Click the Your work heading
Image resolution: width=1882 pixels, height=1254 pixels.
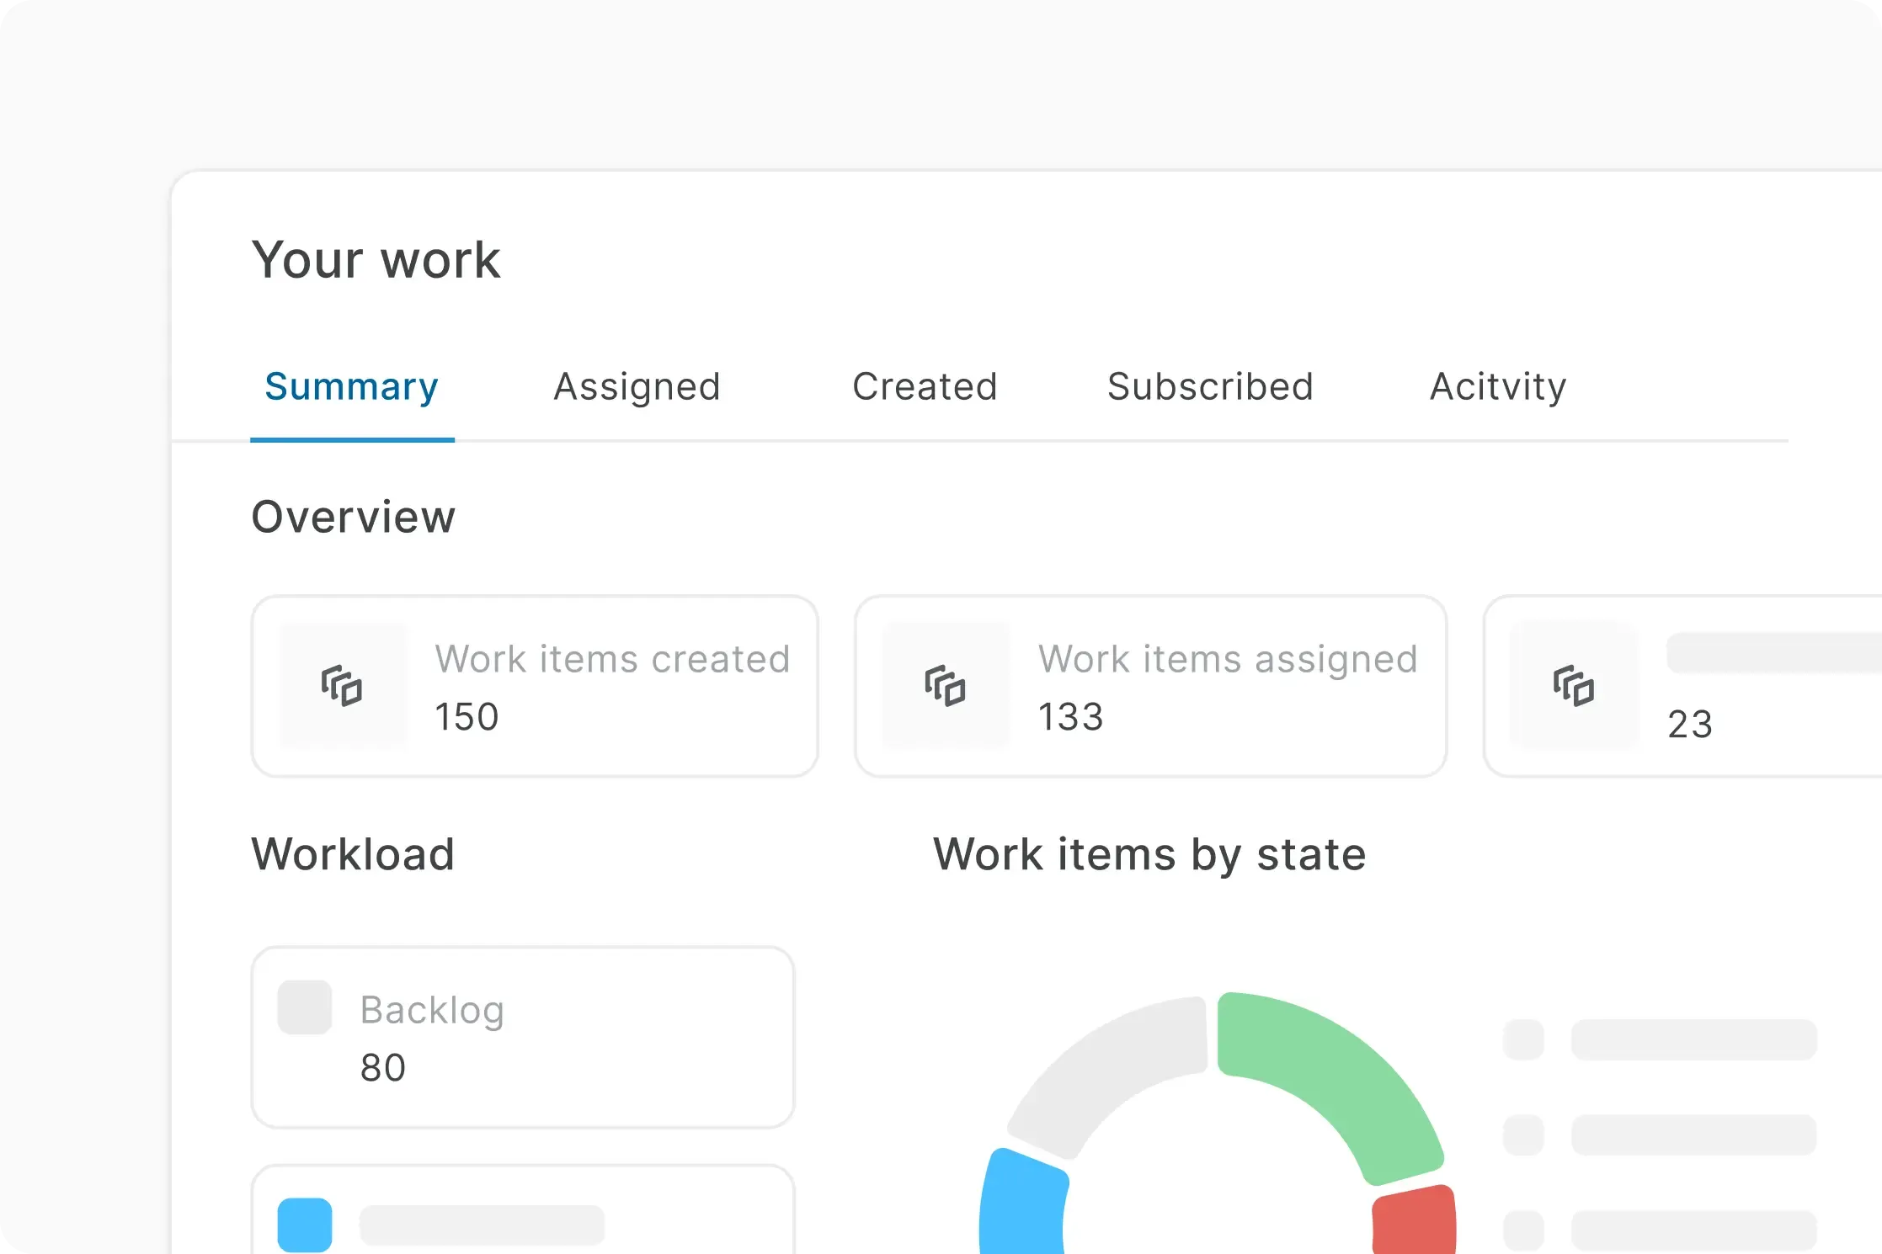376,259
